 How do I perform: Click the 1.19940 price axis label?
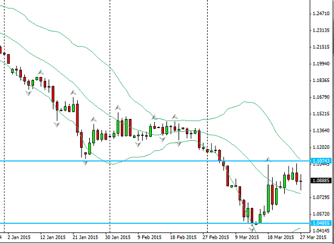[321, 64]
